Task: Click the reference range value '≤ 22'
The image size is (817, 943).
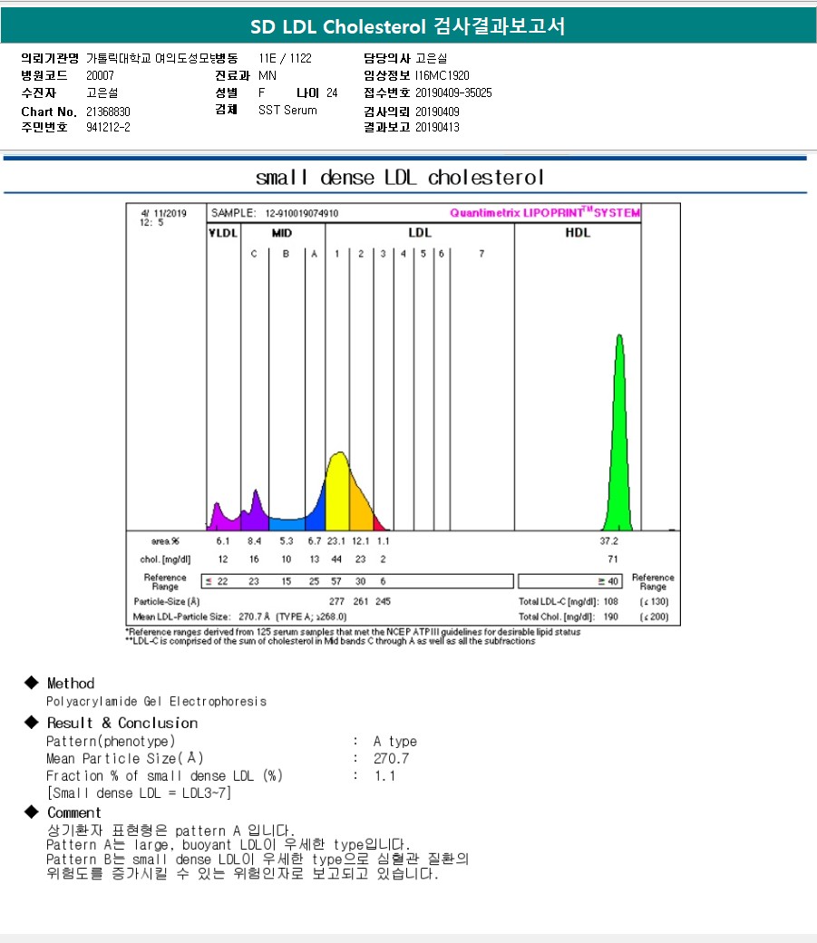Action: point(217,581)
